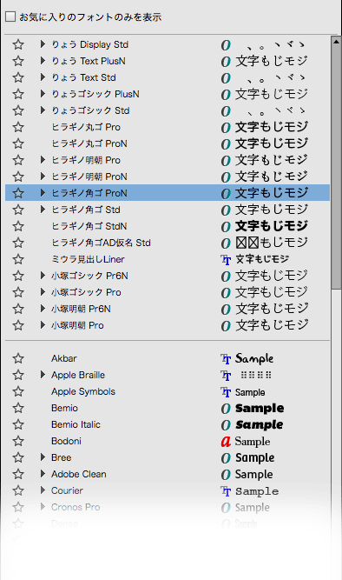The width and height of the screenshot is (342, 580).
Task: Click font list scrollbar thumb
Action: pyautogui.click(x=336, y=168)
